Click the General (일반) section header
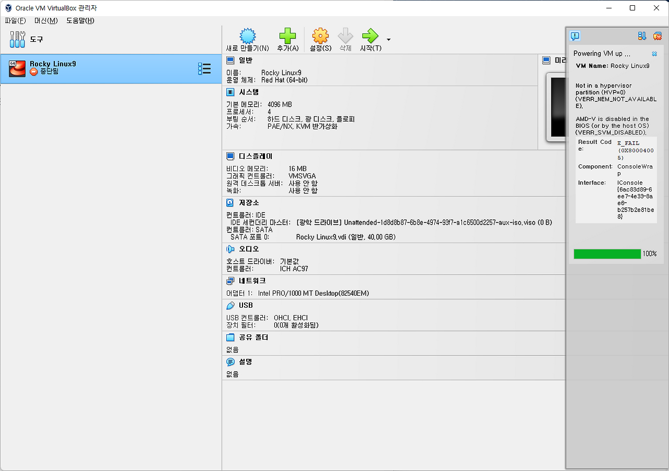 point(246,60)
